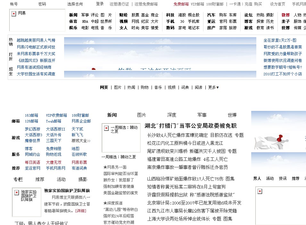Open headline 湖北"打错门"当事公安局政委被免职
Image resolution: width=306 pixels, height=225 pixels.
pyautogui.click(x=190, y=126)
